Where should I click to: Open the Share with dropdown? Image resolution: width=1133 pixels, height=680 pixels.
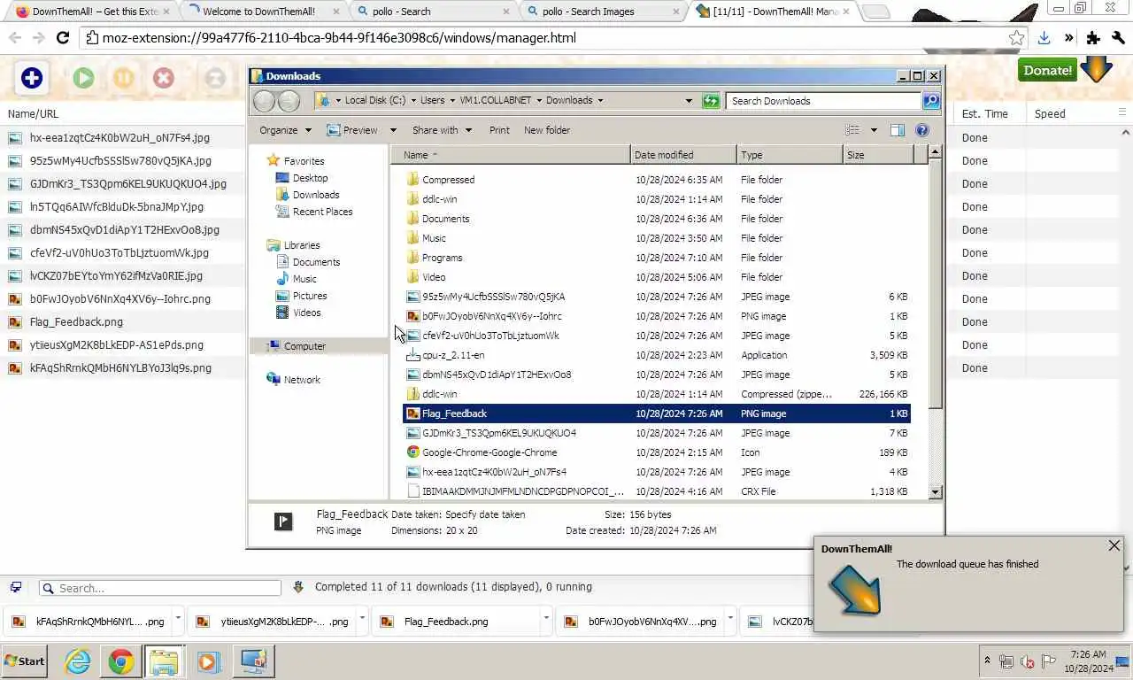coord(442,130)
